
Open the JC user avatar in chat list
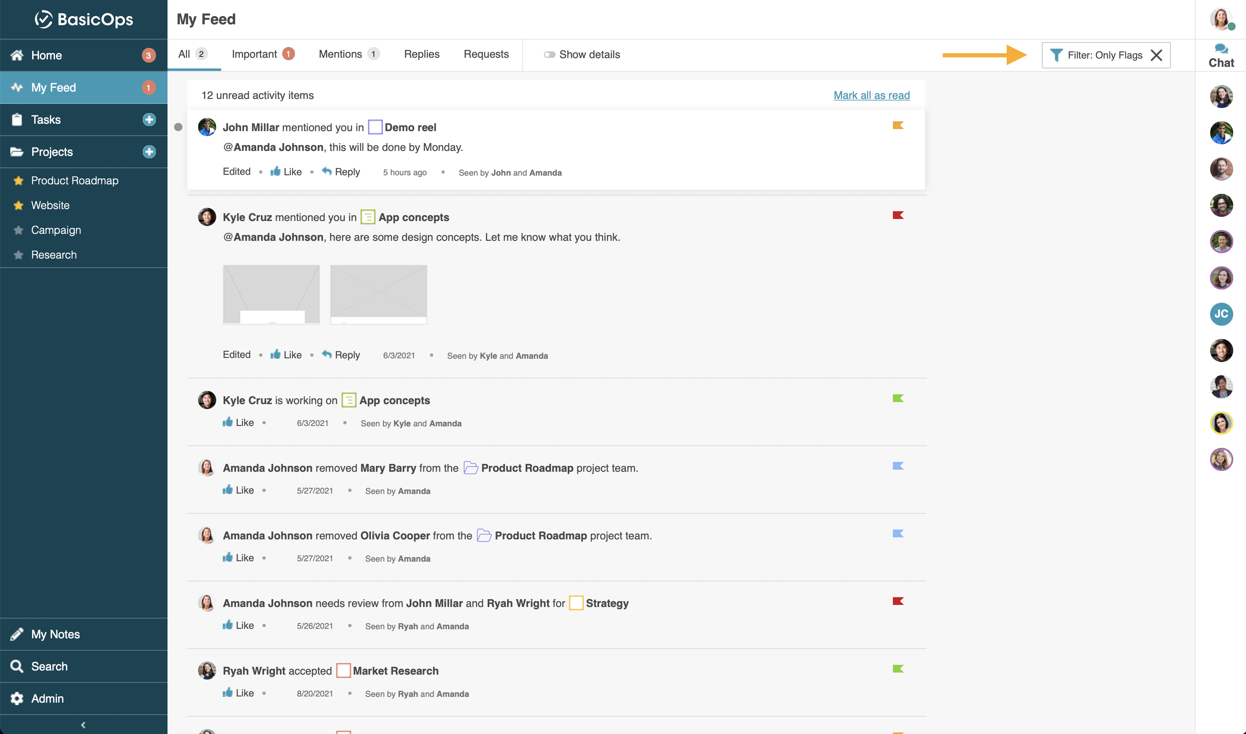(x=1221, y=314)
